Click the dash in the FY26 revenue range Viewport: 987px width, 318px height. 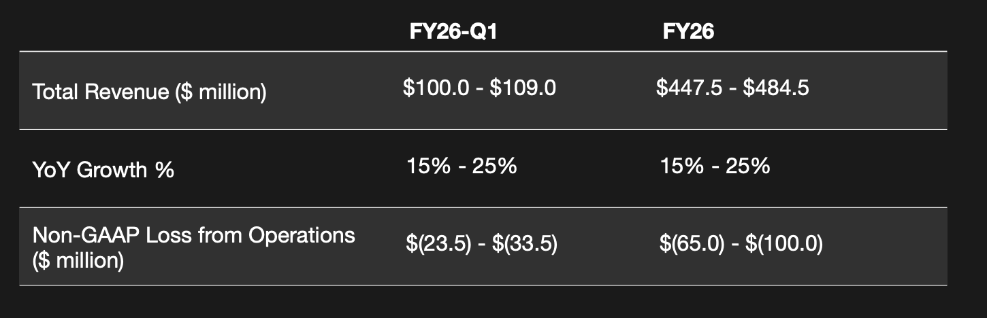pos(732,88)
